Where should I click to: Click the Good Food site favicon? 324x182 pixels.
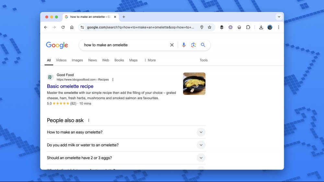tap(50, 77)
